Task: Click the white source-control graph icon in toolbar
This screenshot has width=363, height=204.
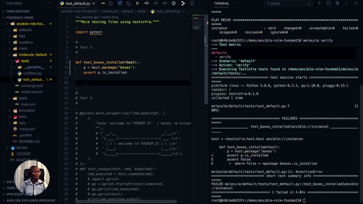Action: point(183,3)
